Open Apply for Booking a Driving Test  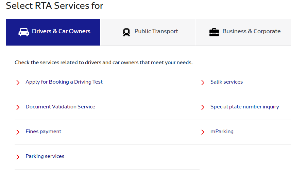click(64, 82)
